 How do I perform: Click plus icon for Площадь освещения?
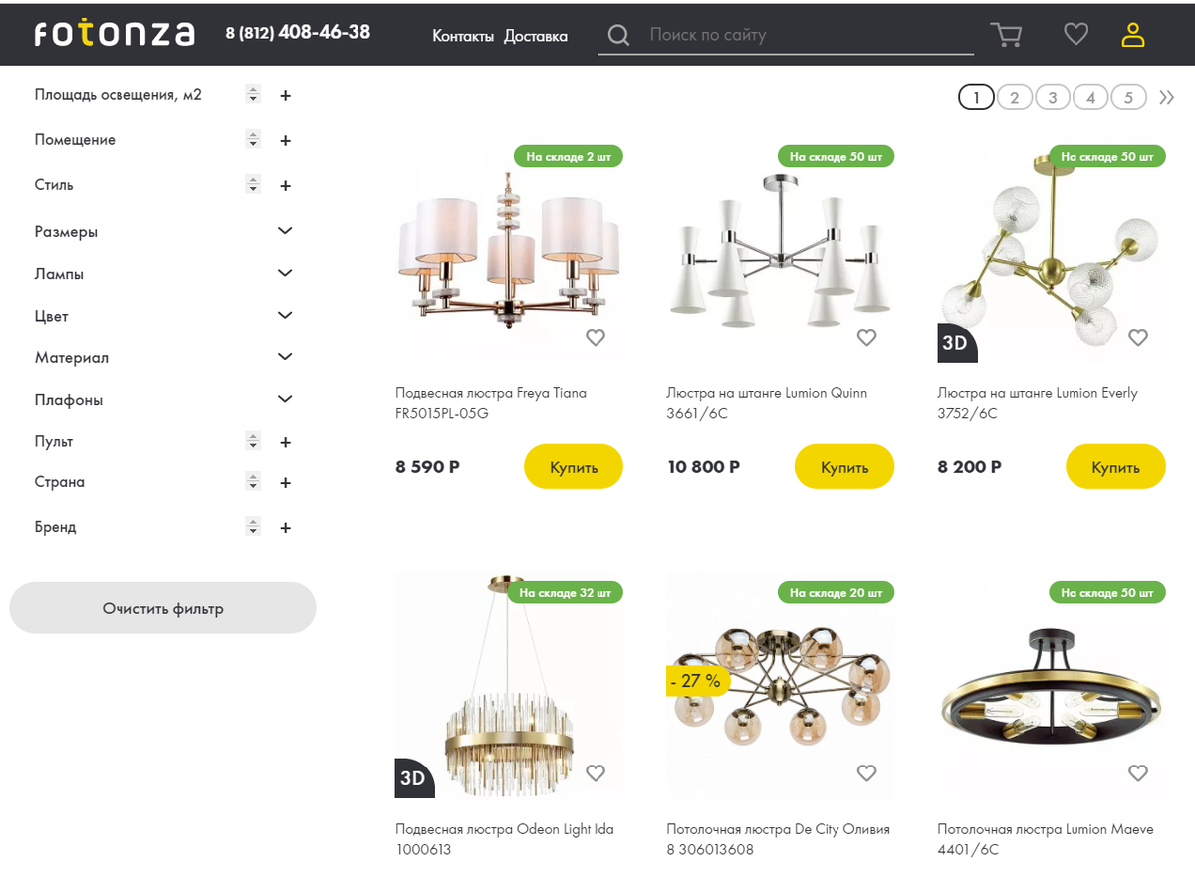[x=285, y=96]
